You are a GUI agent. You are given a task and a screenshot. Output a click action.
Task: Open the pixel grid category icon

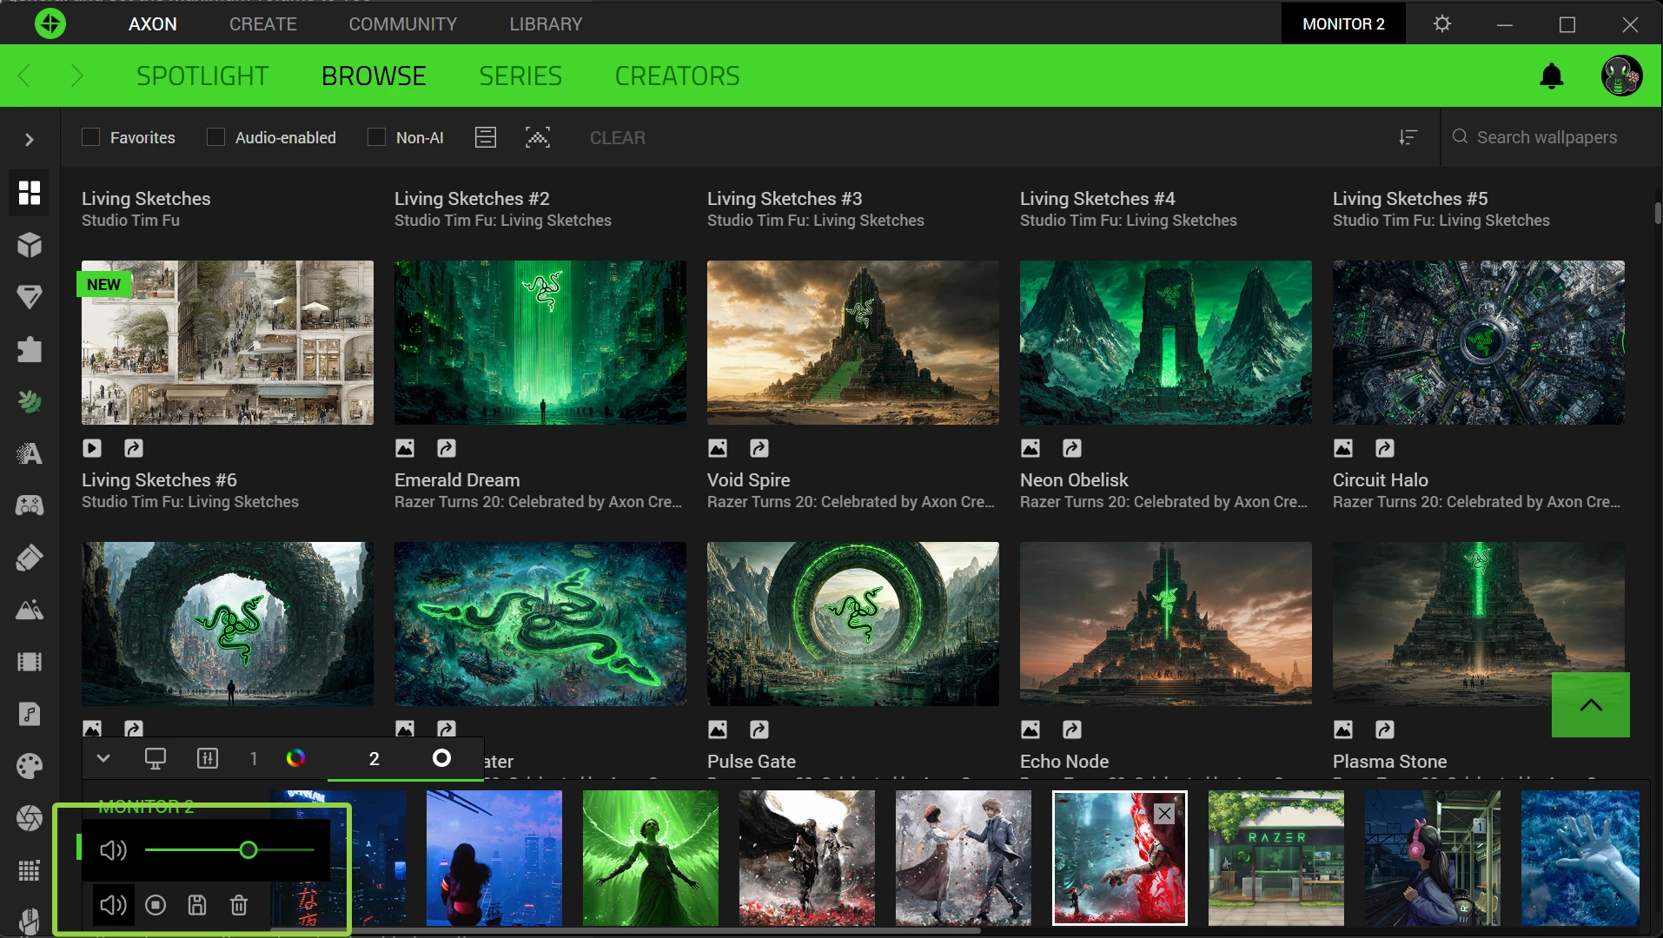[x=30, y=870]
